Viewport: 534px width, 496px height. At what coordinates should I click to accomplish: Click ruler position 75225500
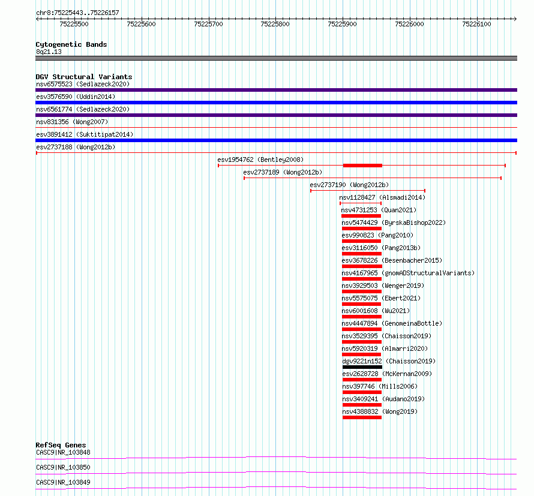74,24
